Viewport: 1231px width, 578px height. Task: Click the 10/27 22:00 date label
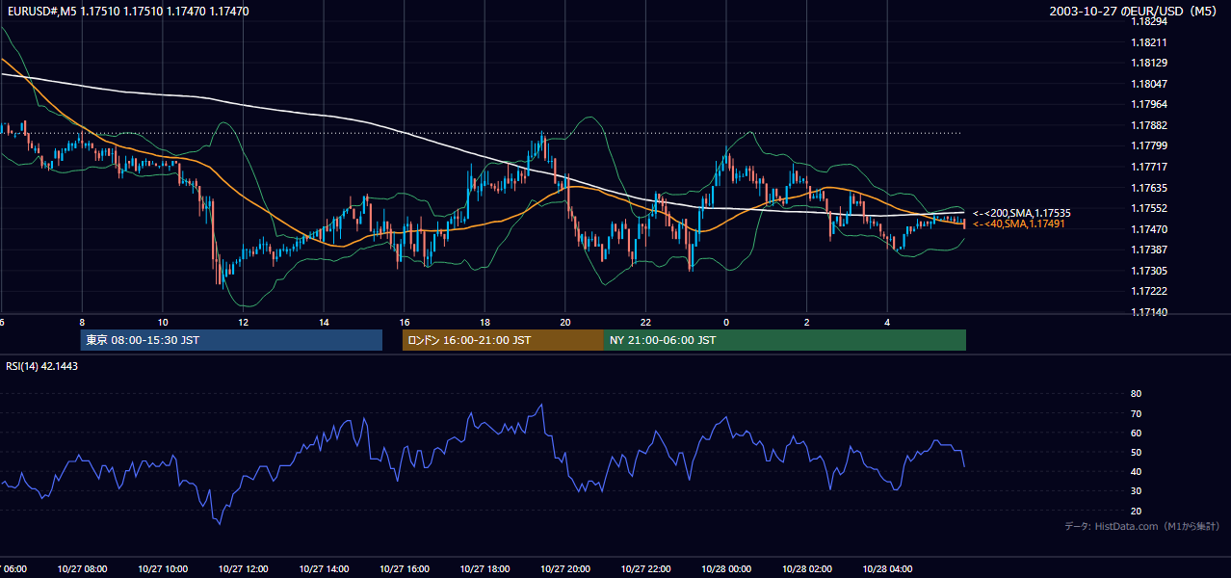tap(645, 568)
